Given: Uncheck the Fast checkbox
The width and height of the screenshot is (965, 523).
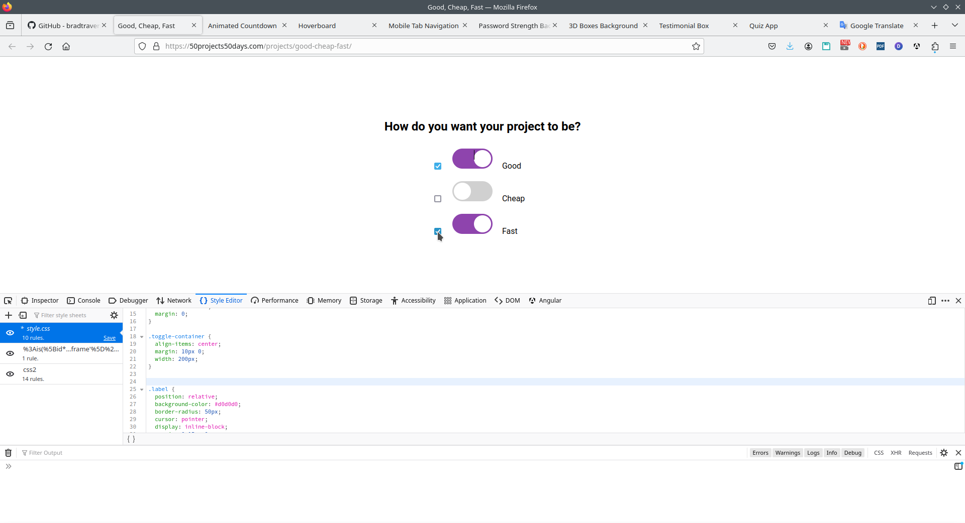Looking at the screenshot, I should [438, 231].
